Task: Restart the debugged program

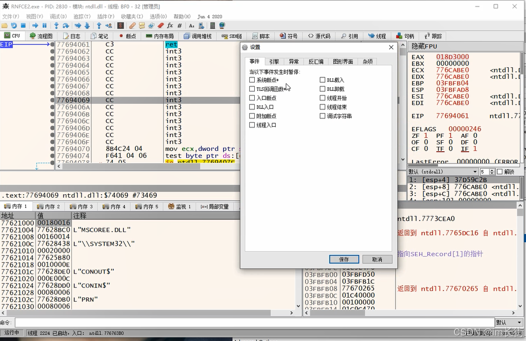Action: coord(14,25)
